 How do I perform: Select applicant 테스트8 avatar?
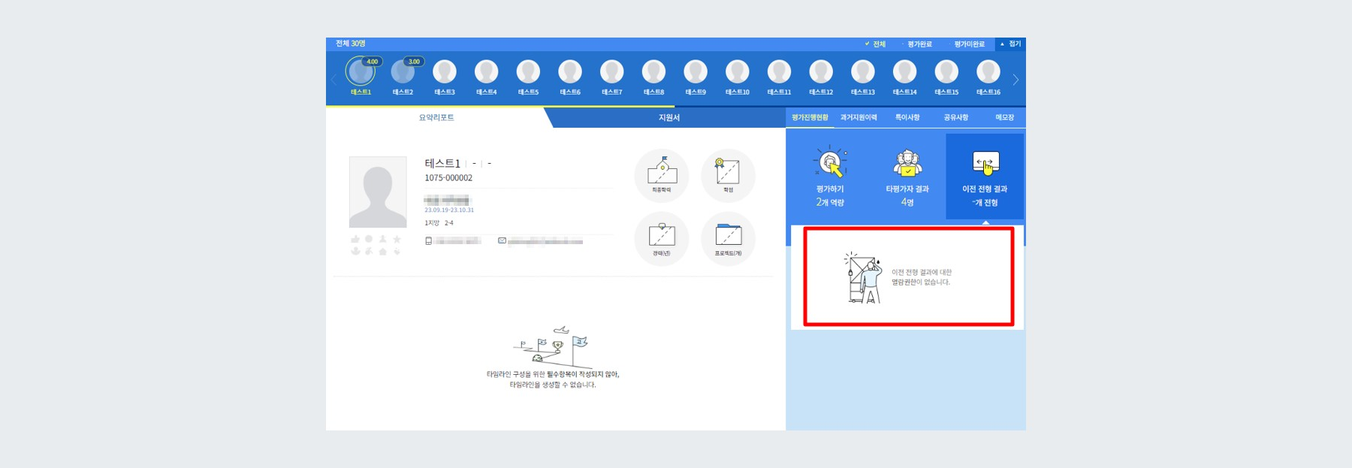653,71
